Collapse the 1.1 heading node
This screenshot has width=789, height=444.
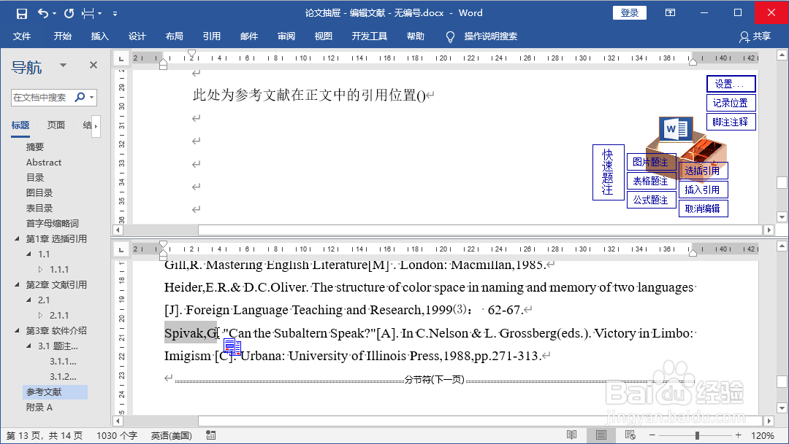[x=28, y=254]
